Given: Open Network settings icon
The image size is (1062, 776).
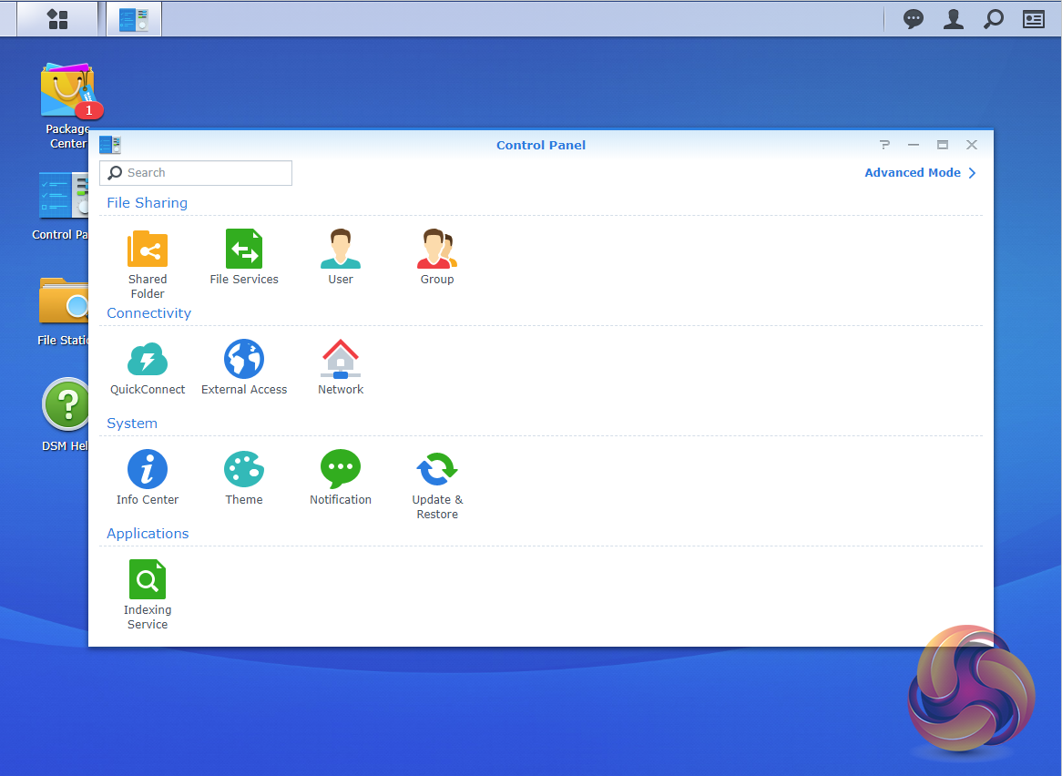Looking at the screenshot, I should pyautogui.click(x=340, y=359).
